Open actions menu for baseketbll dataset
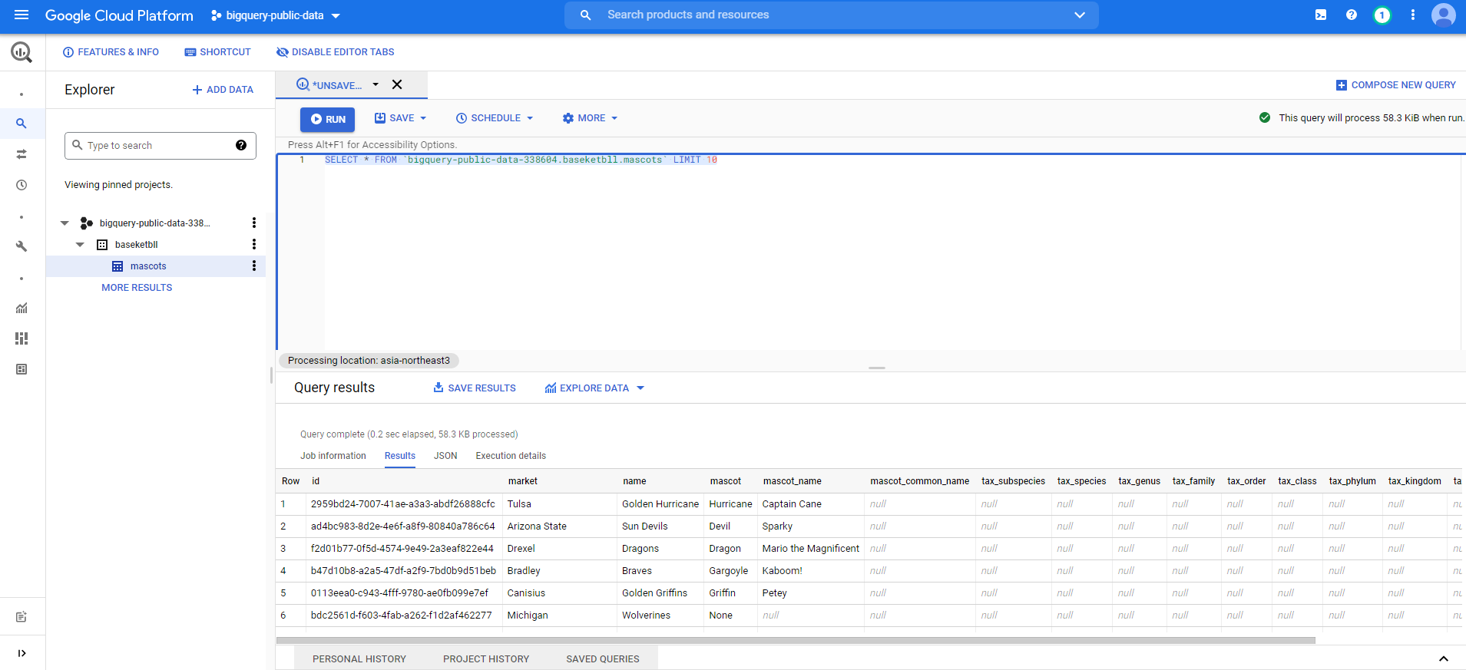The height and width of the screenshot is (670, 1466). (254, 244)
